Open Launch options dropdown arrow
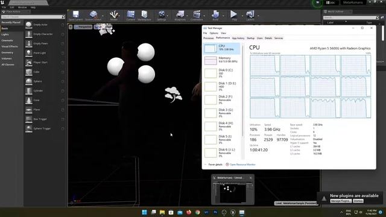 point(258,16)
